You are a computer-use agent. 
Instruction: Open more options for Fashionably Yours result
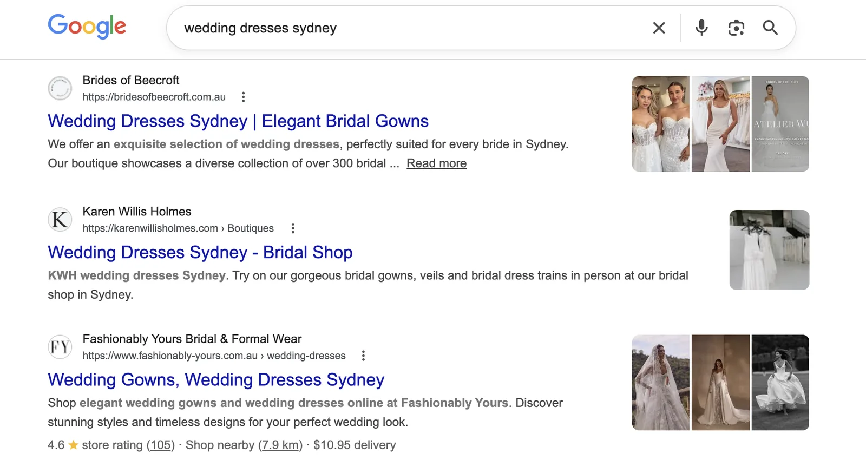click(x=363, y=356)
